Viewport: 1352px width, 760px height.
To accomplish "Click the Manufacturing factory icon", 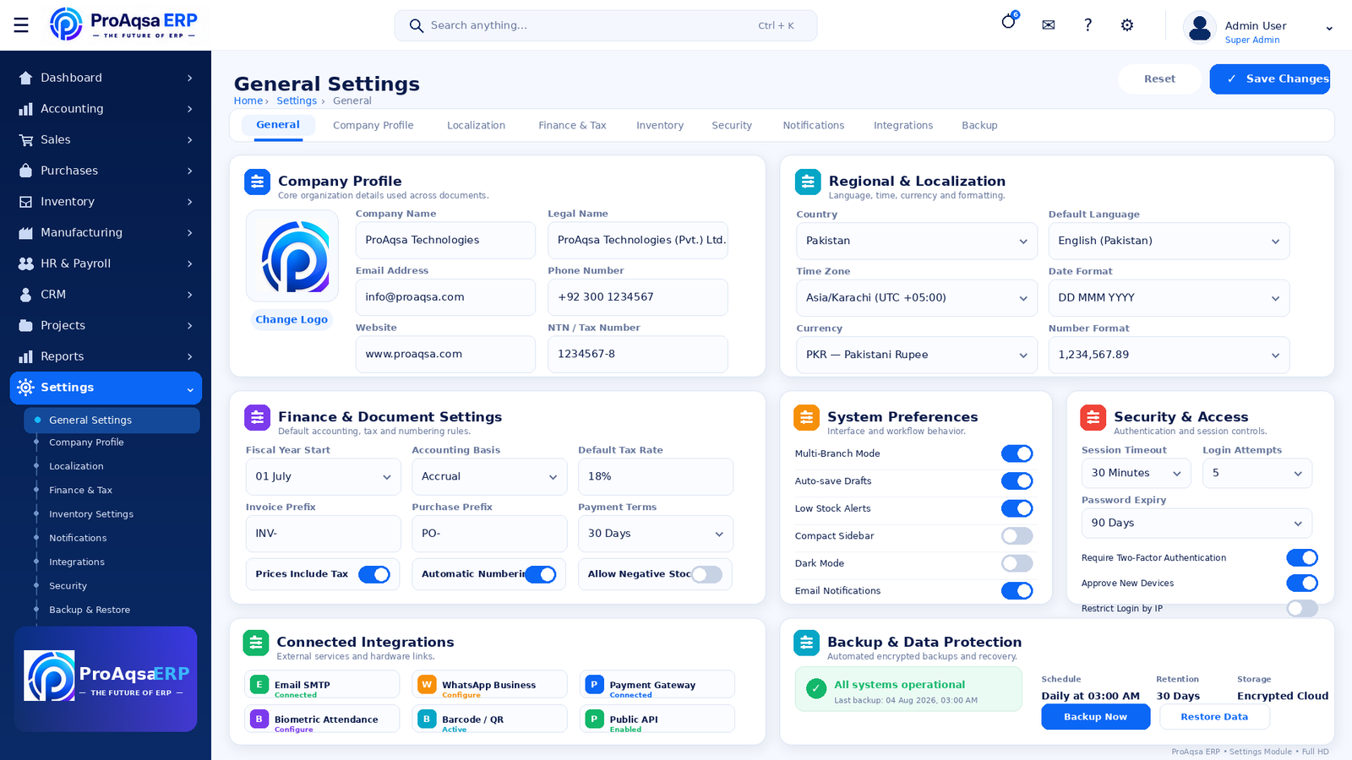I will (x=26, y=233).
